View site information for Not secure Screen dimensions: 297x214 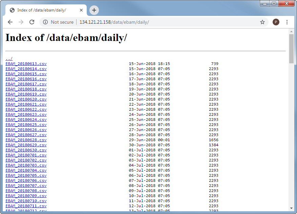[59, 22]
